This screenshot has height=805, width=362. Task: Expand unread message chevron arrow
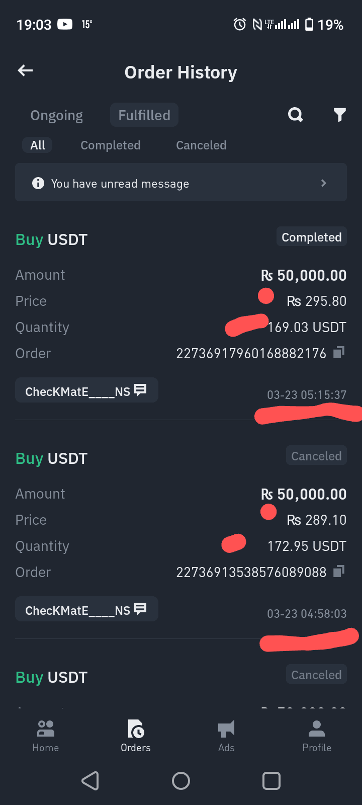point(324,183)
